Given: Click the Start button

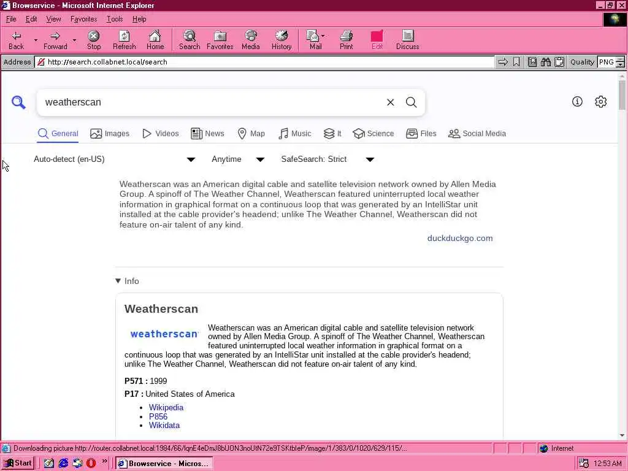Looking at the screenshot, I should point(18,464).
